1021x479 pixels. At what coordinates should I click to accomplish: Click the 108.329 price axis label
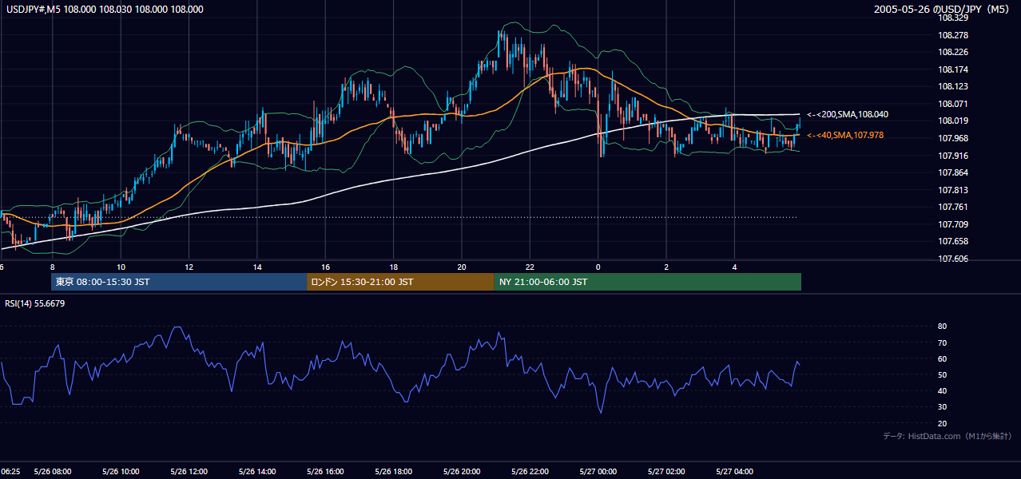(x=954, y=18)
